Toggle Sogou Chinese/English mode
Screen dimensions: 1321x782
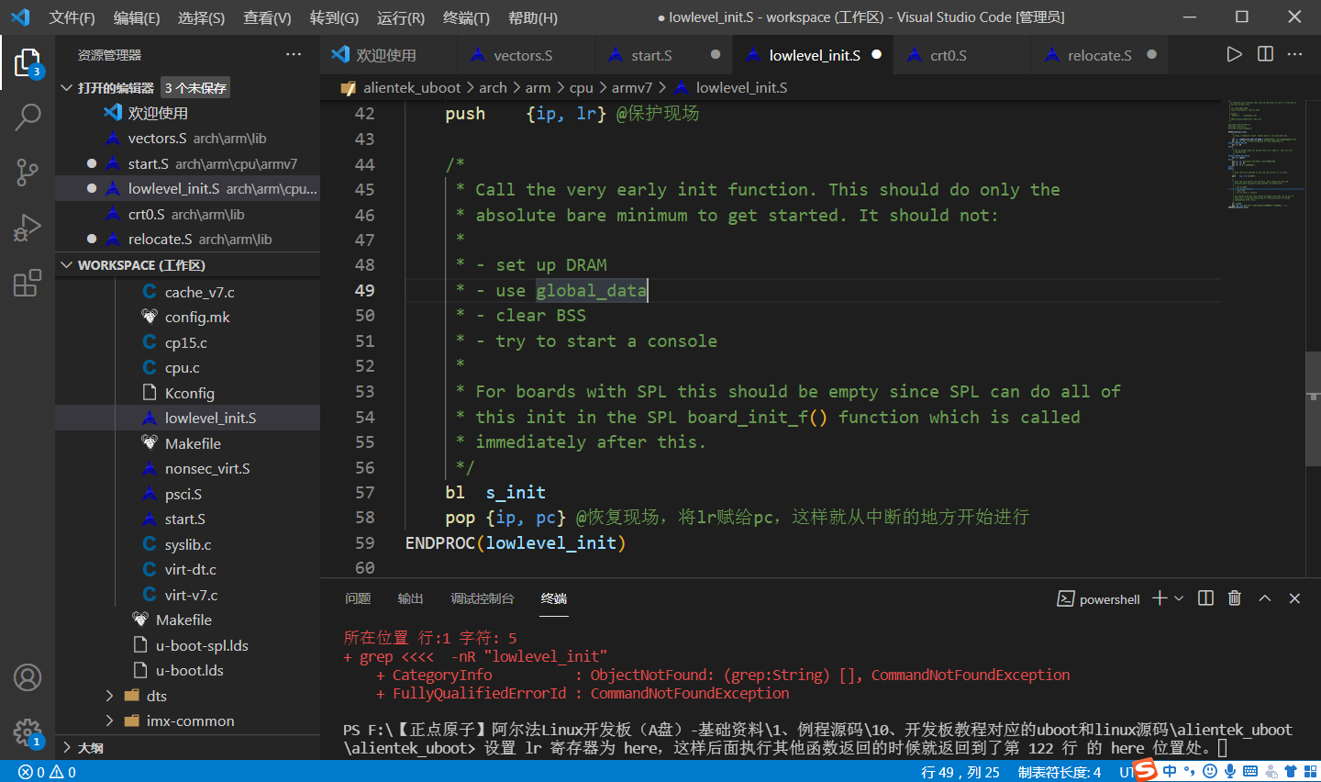click(1169, 771)
